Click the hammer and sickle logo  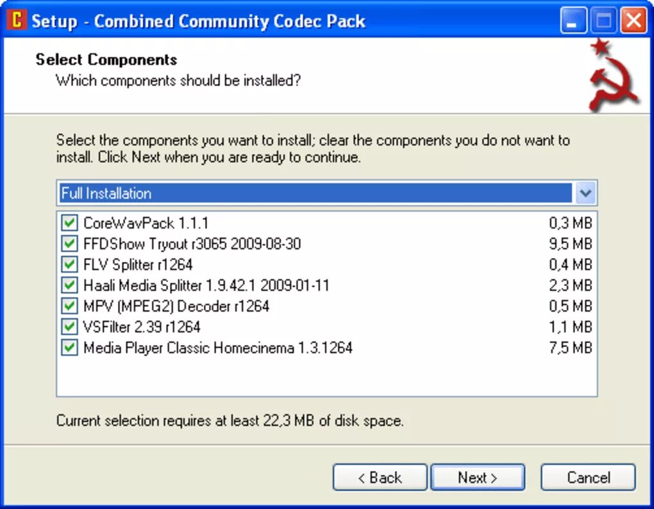612,76
